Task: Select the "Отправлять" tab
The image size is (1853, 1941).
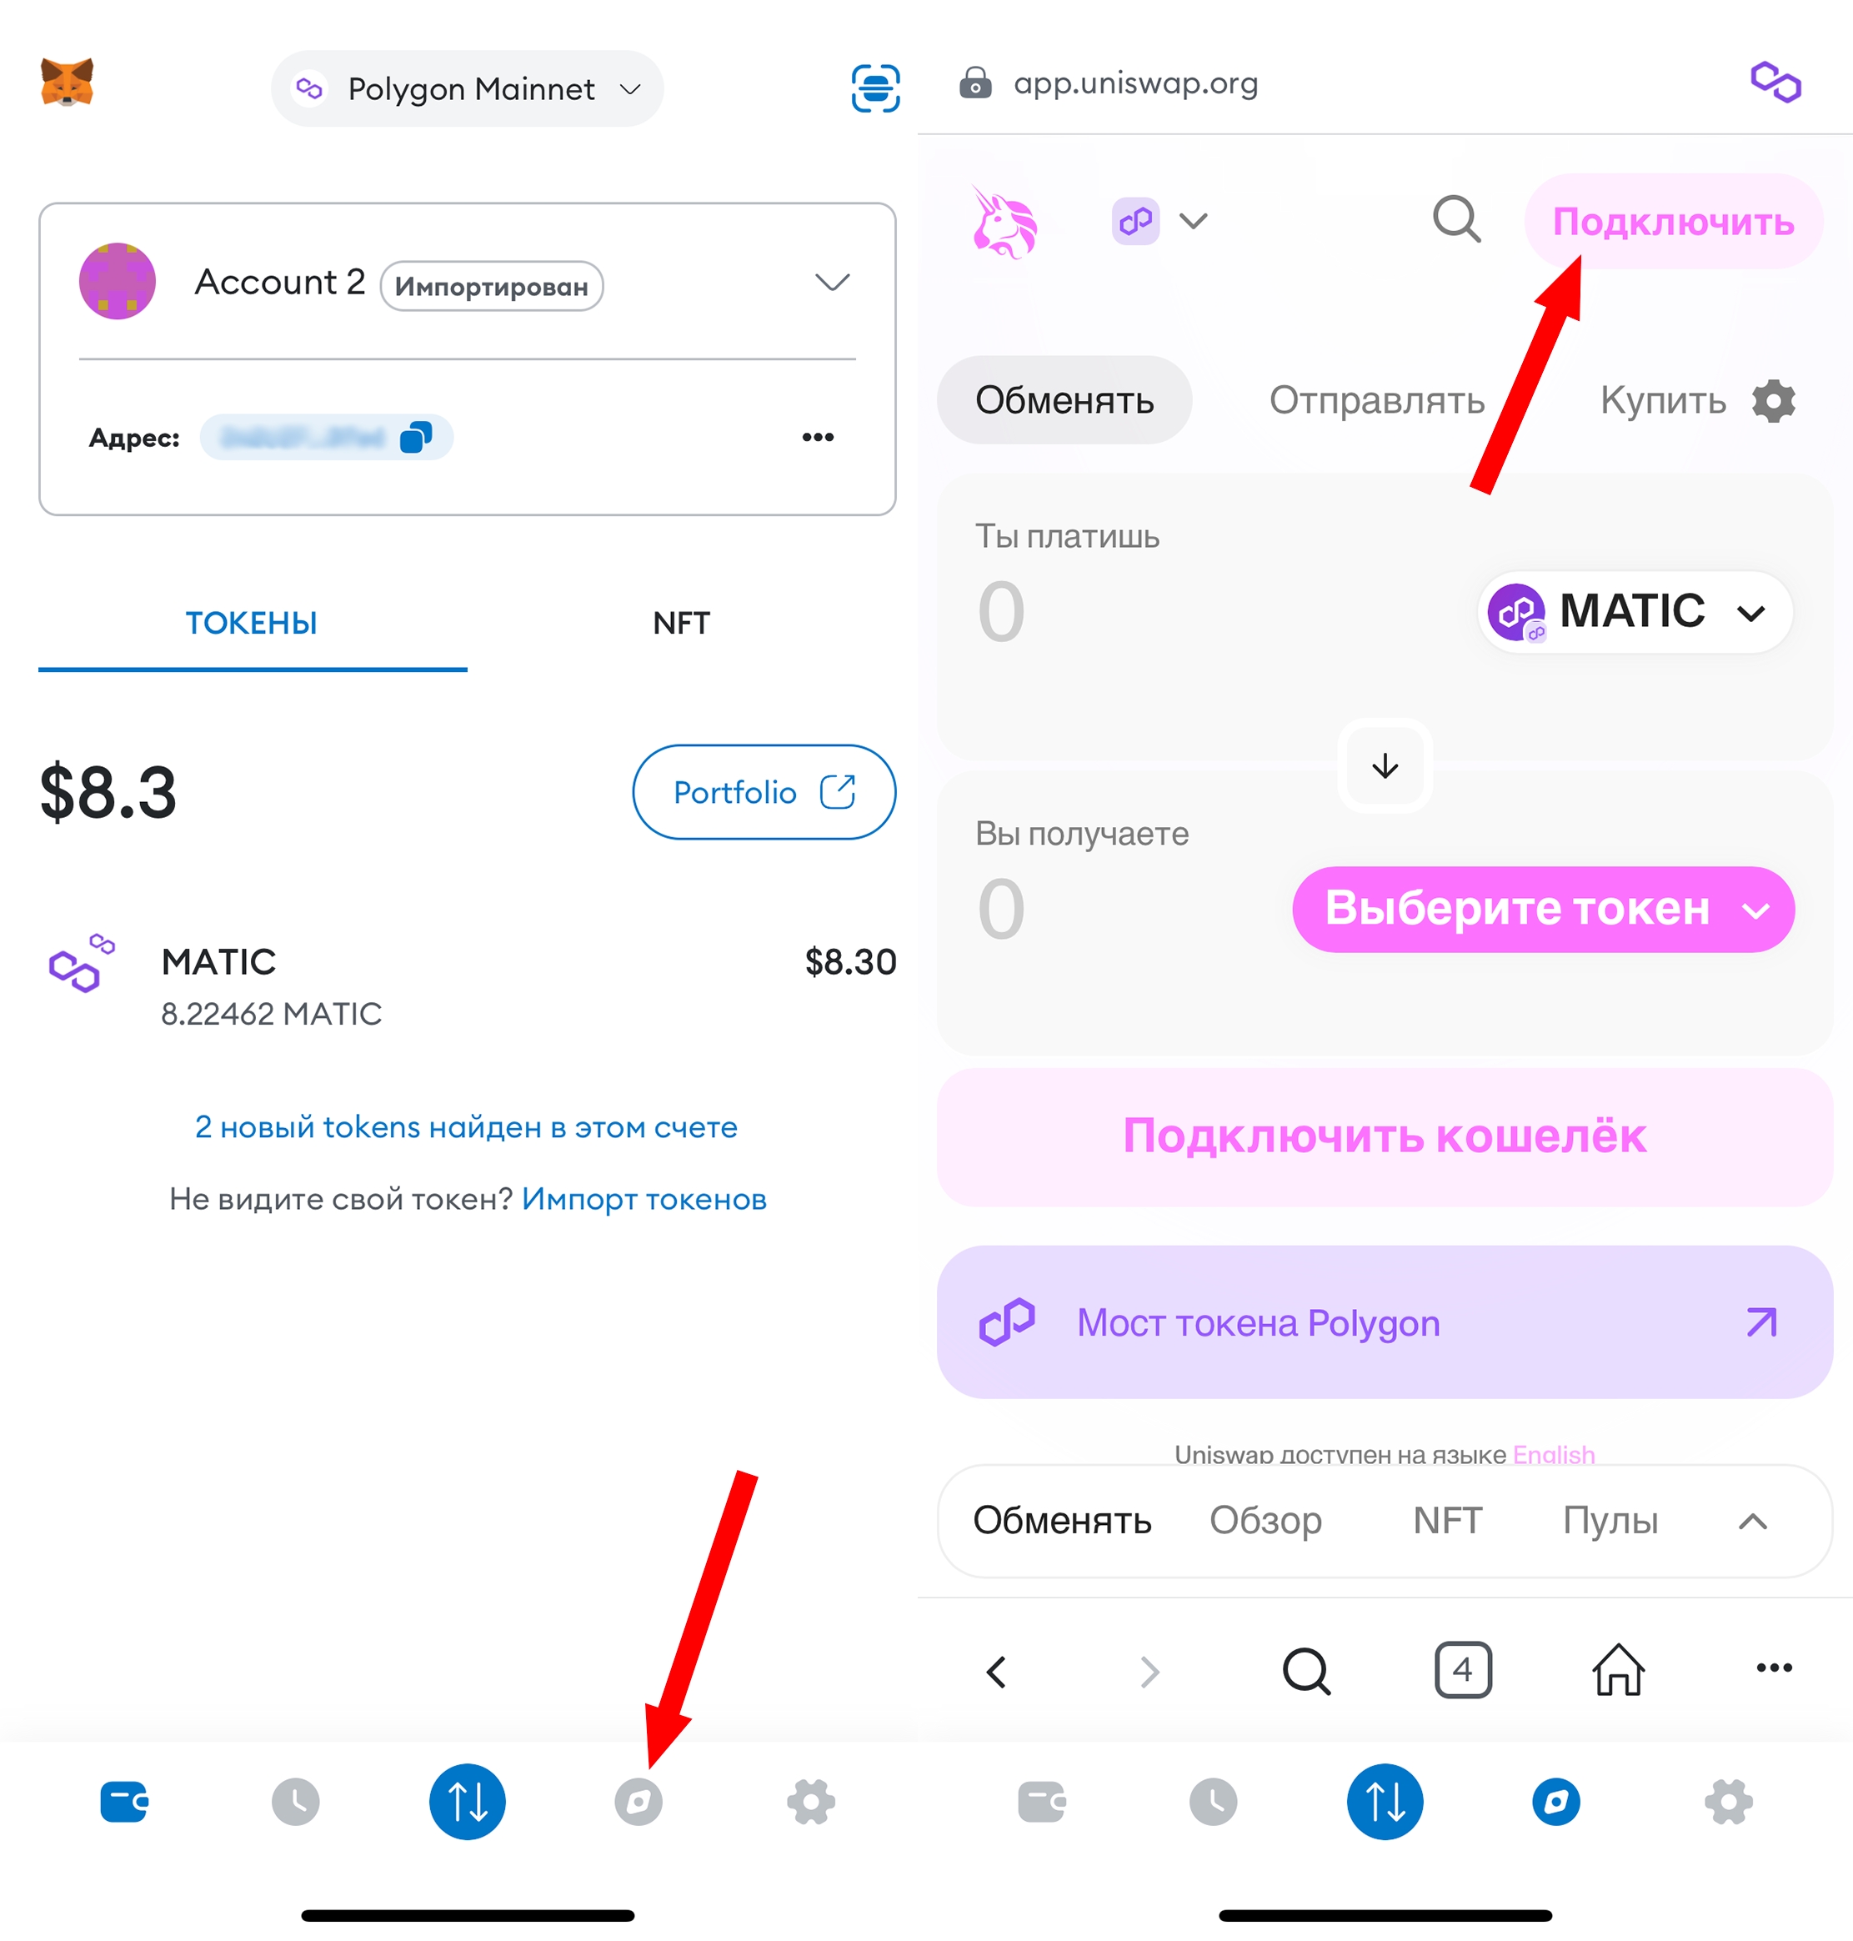Action: (1377, 400)
